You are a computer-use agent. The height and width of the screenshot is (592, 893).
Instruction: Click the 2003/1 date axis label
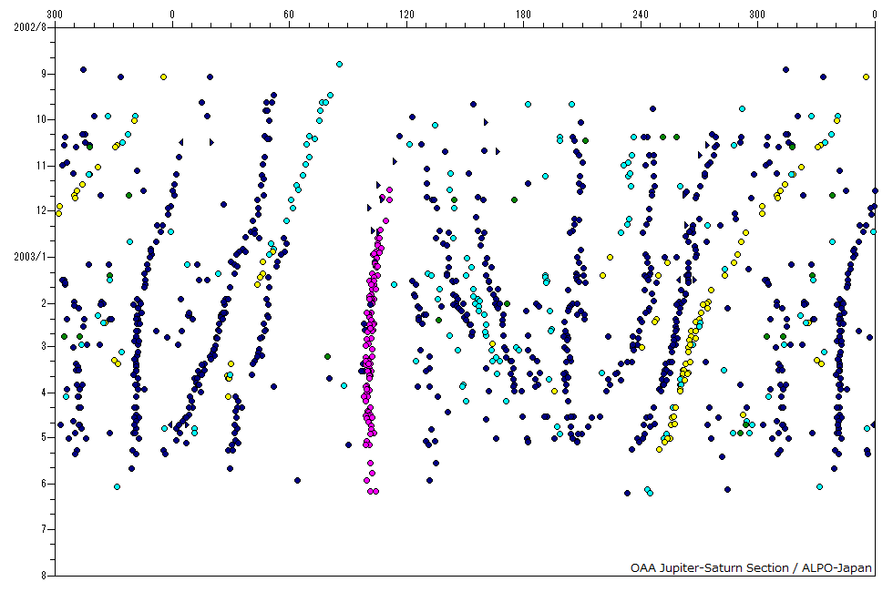[x=29, y=257]
